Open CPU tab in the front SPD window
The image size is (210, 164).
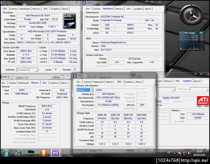78,82
